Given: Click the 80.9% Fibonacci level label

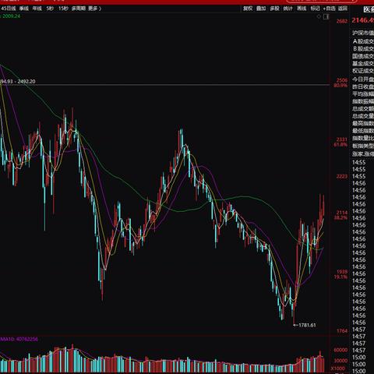Looking at the screenshot, I should (340, 86).
